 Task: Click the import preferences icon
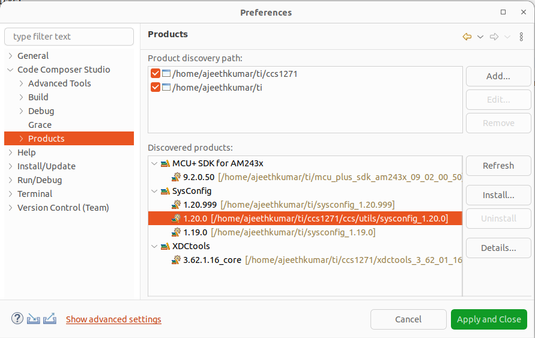[34, 319]
